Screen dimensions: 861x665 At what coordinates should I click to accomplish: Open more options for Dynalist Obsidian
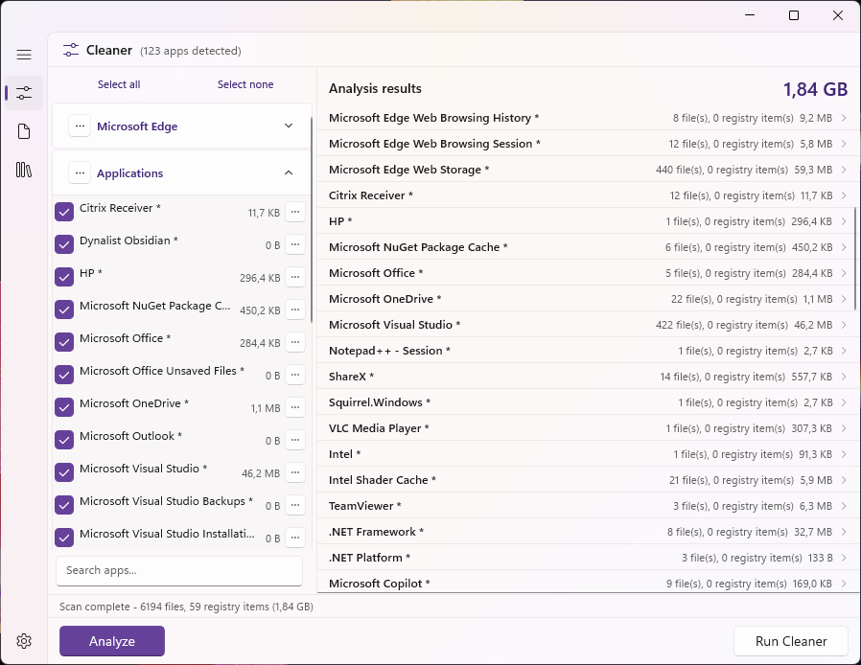[x=295, y=244]
